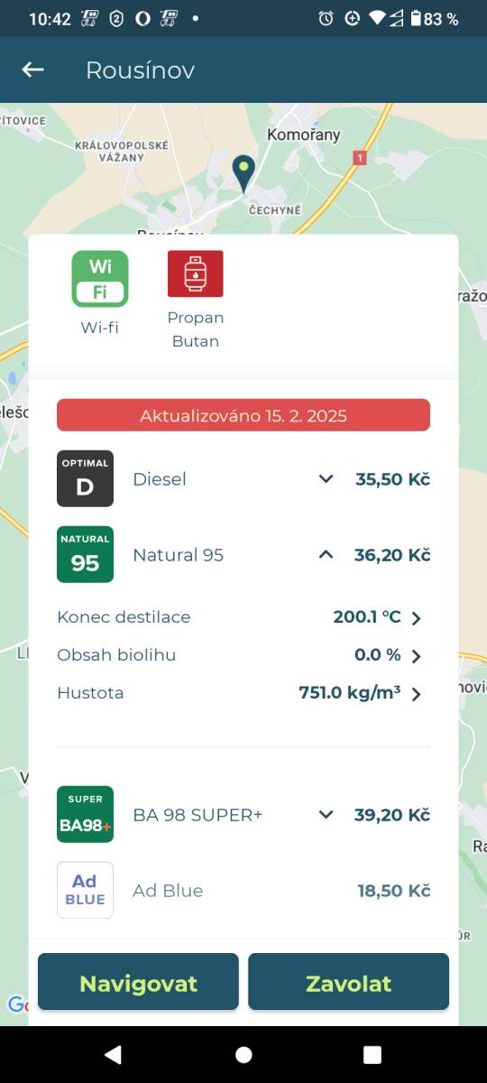Collapse Natural 95 details chevron
Viewport: 487px width, 1083px height.
click(x=326, y=554)
